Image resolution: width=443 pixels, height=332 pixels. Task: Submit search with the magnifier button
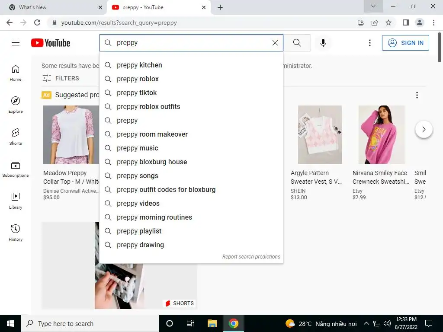(x=297, y=43)
